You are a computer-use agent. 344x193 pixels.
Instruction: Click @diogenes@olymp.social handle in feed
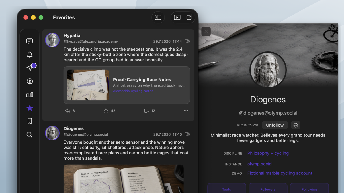tap(86, 134)
